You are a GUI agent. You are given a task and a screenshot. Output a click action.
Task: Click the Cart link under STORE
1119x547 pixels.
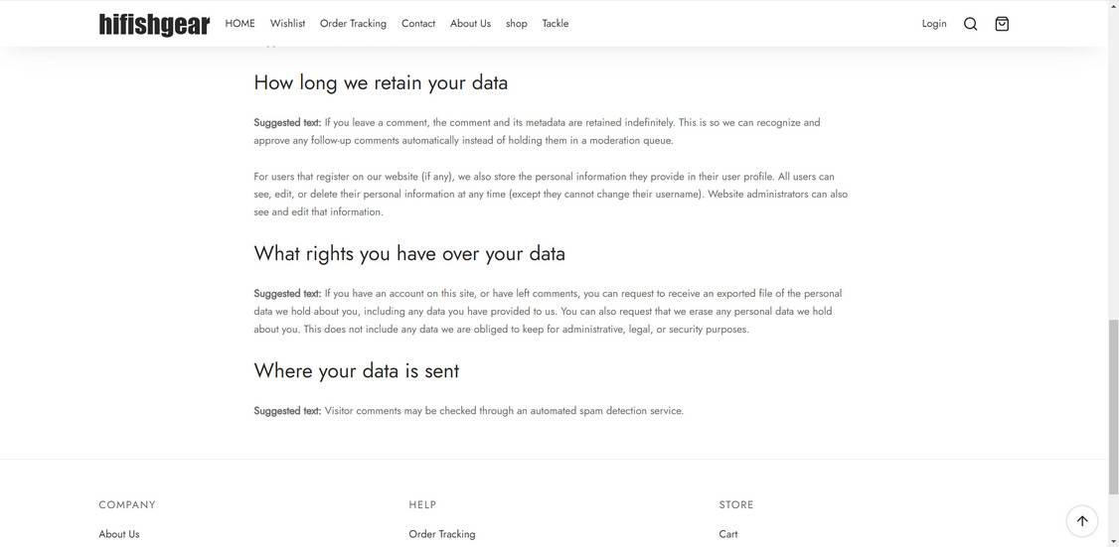(x=728, y=534)
